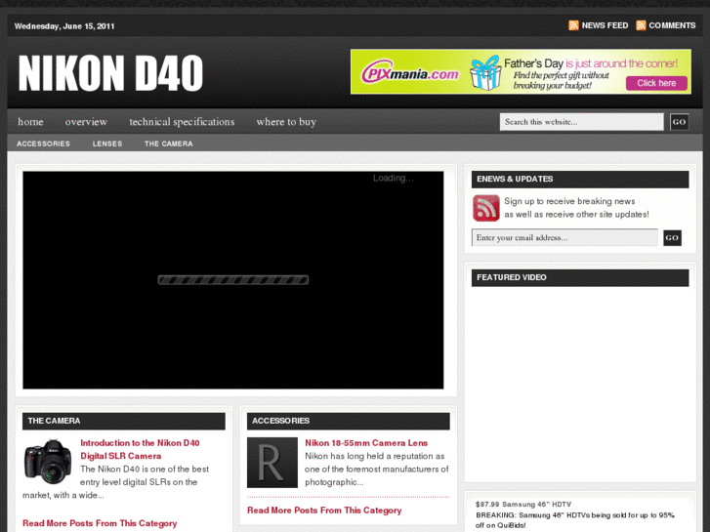Focus the 'Search this website' field
The height and width of the screenshot is (532, 710).
click(581, 122)
